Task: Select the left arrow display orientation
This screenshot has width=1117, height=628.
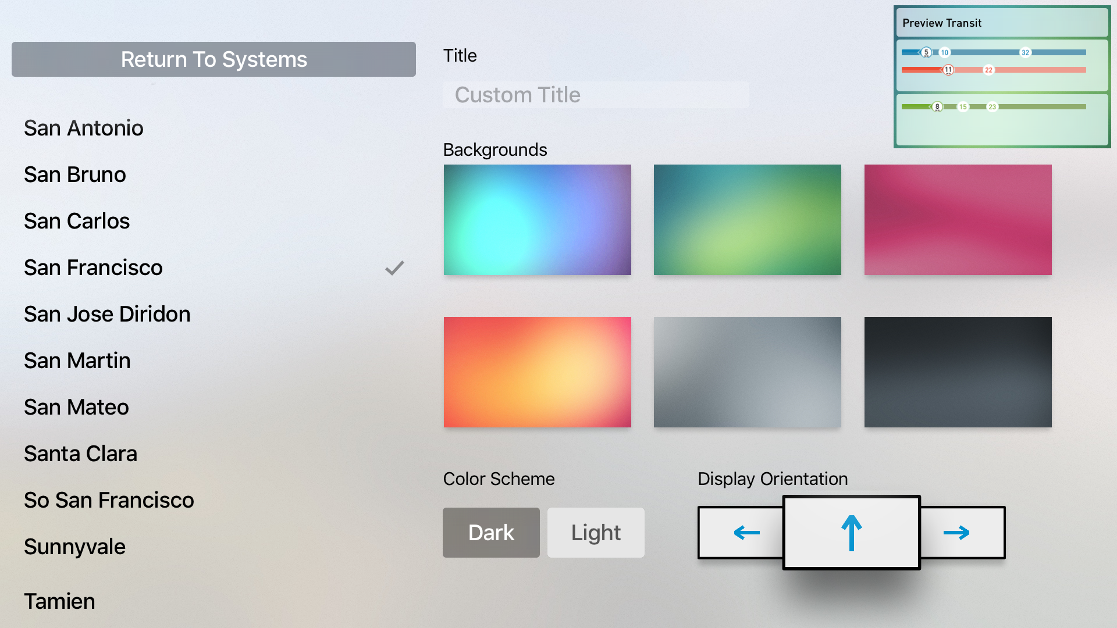Action: click(741, 533)
